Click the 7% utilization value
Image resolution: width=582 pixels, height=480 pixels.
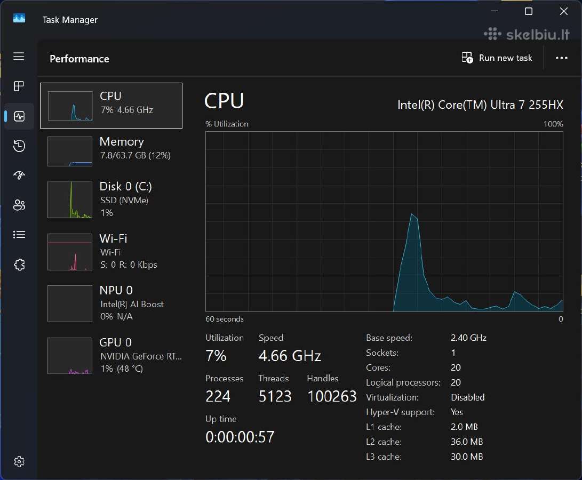(x=216, y=356)
